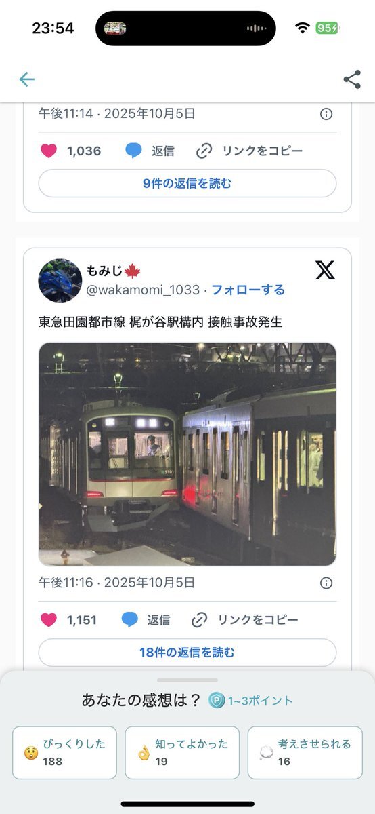Tap the info icon beside 午後11:16 timestamp
Screen dimensions: 375x814
[326, 583]
